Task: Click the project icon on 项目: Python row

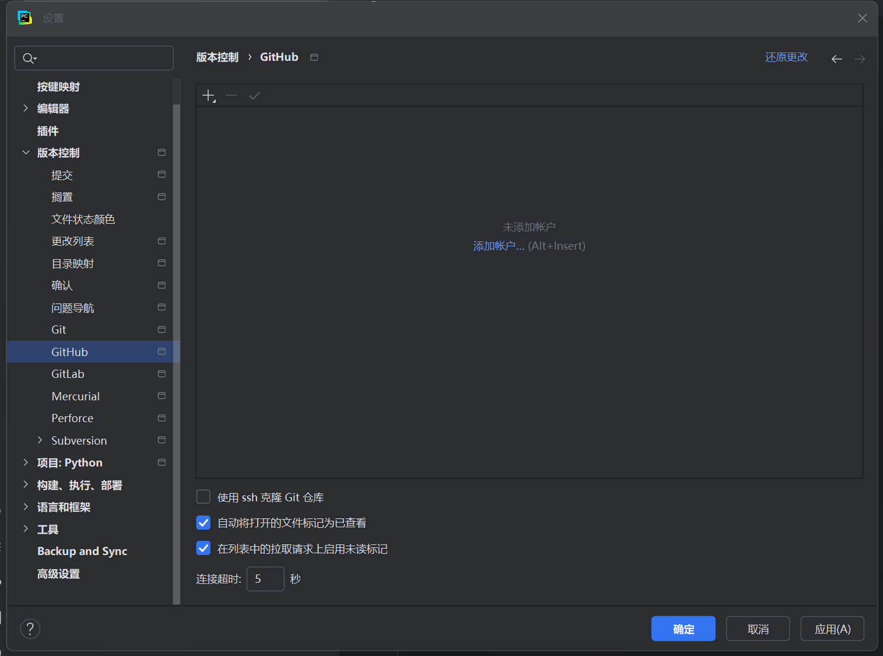Action: click(x=162, y=462)
